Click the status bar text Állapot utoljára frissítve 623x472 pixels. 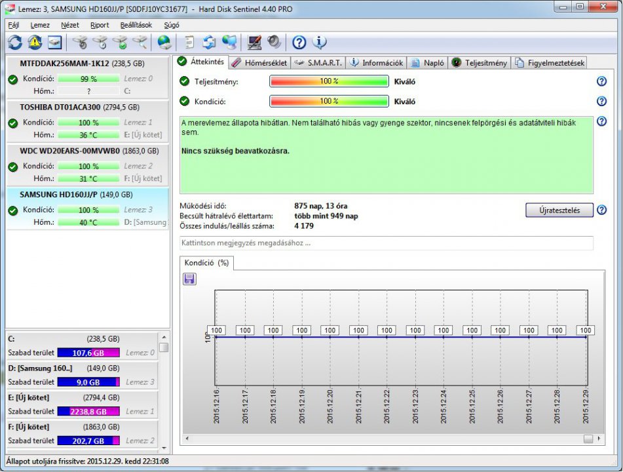(x=87, y=462)
